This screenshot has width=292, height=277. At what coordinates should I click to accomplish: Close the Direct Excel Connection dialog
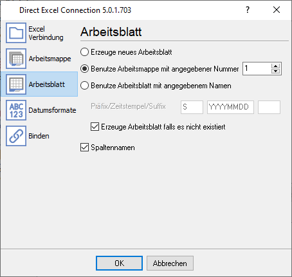click(277, 10)
